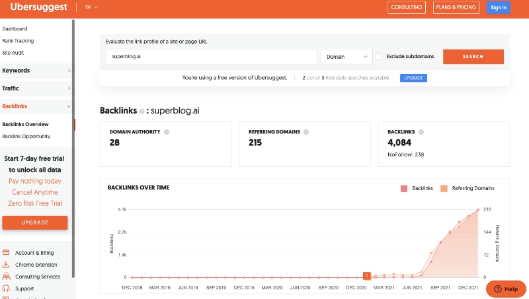Collapse the Backlinks section

36,106
